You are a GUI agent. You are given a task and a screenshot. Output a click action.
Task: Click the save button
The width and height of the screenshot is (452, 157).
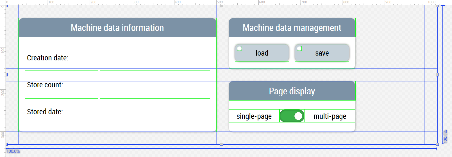point(322,53)
